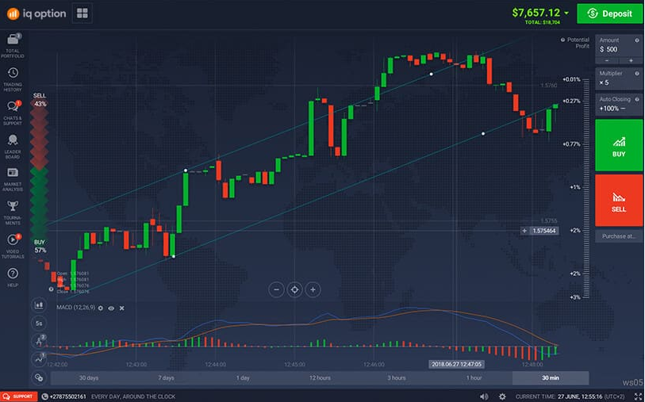This screenshot has height=402, width=645.
Task: Remove the MACD indicator with X
Action: [121, 308]
